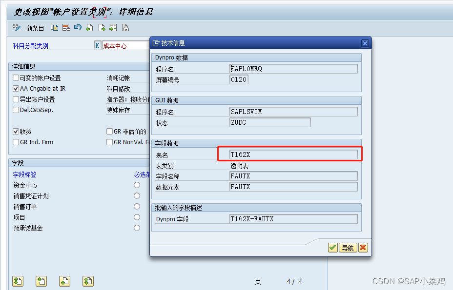This screenshot has width=453, height=290.
Task: Select the previous entry icon
Action: pos(89,28)
